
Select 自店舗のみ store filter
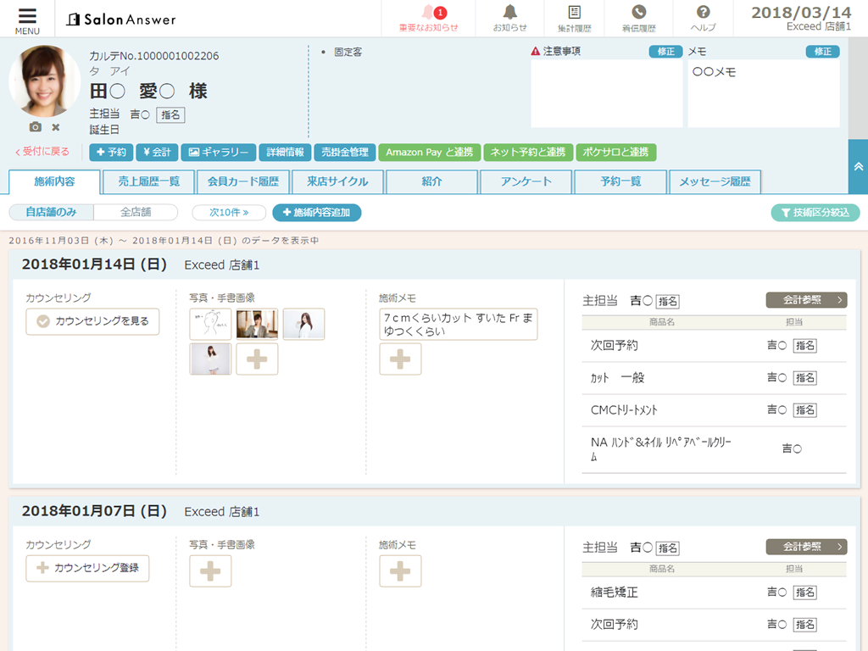tap(51, 213)
